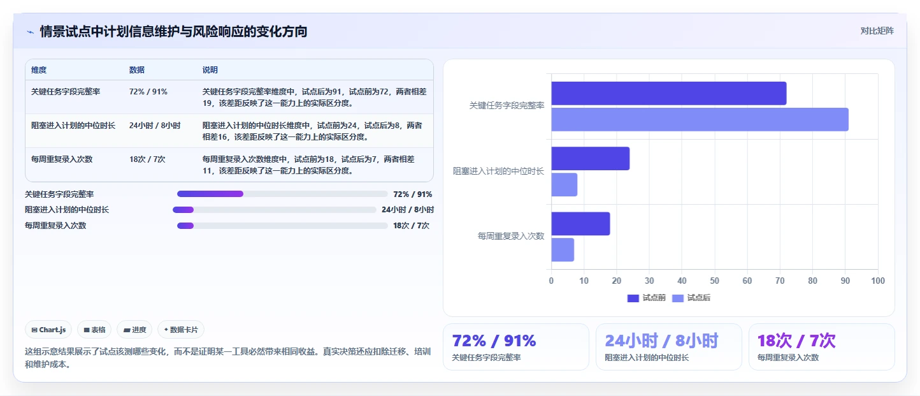
Task: Click the title icon before 情景试点中
Action: coord(30,32)
